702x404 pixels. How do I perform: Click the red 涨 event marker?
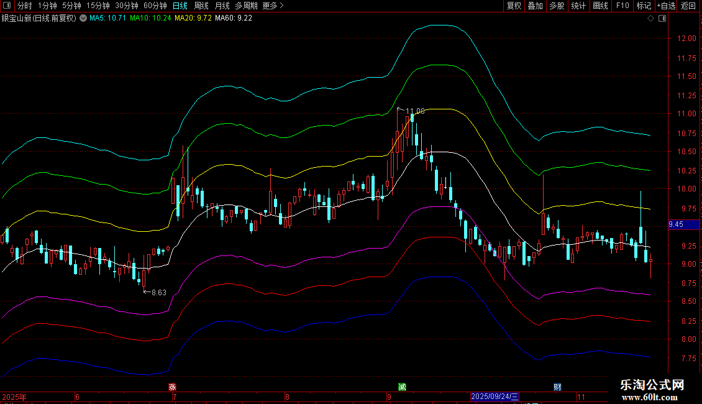pyautogui.click(x=172, y=387)
